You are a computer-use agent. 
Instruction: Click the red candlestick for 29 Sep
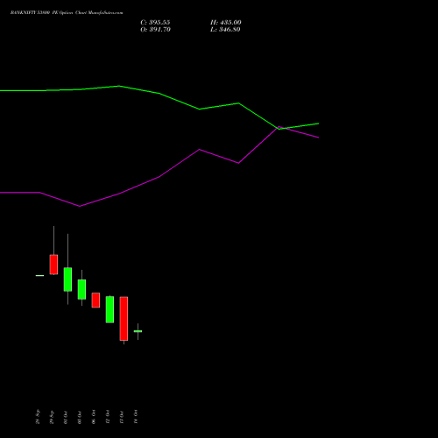(53, 265)
